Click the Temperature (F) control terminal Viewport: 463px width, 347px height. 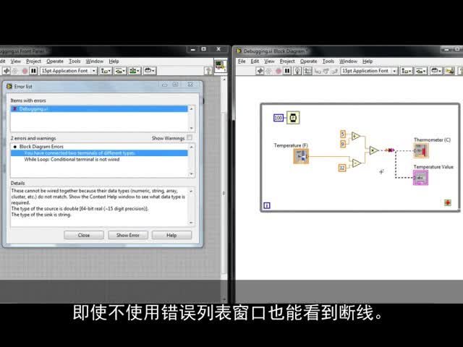click(301, 156)
